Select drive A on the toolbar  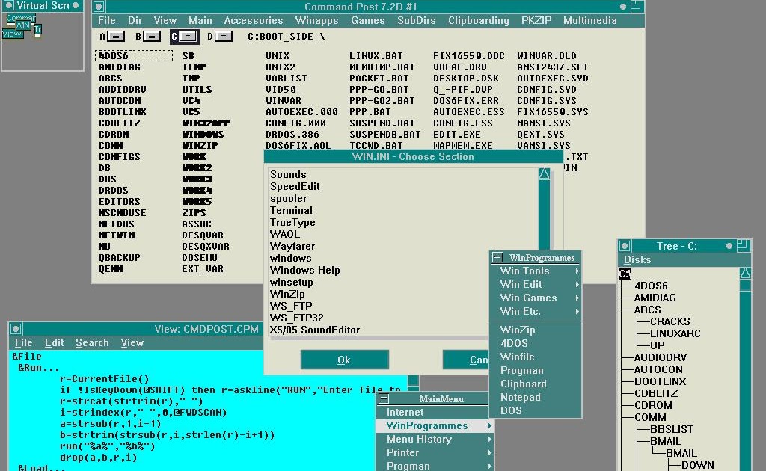pos(115,36)
